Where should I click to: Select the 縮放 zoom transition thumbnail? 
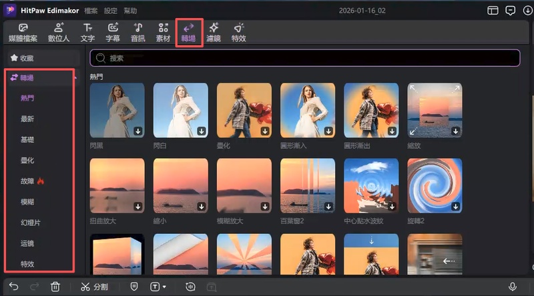(435, 110)
